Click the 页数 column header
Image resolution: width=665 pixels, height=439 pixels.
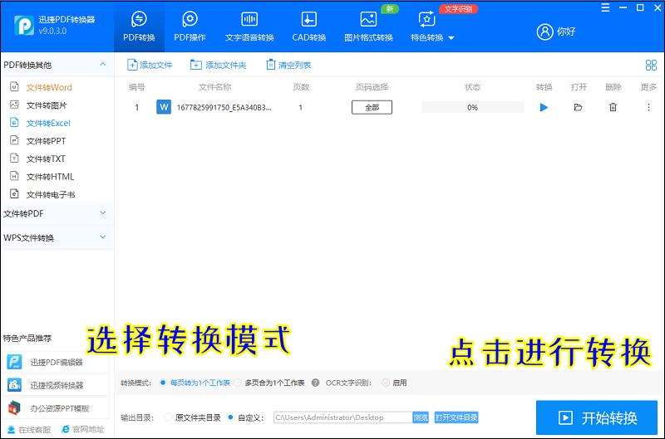point(301,87)
